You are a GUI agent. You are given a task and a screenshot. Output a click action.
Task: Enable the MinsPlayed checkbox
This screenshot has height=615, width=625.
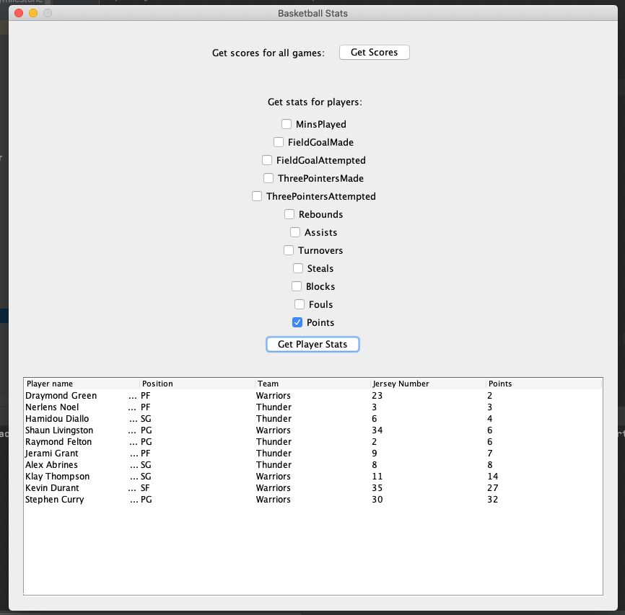[287, 124]
